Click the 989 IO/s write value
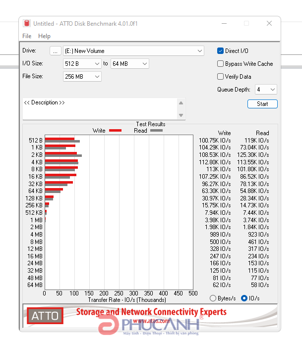 click(220, 234)
